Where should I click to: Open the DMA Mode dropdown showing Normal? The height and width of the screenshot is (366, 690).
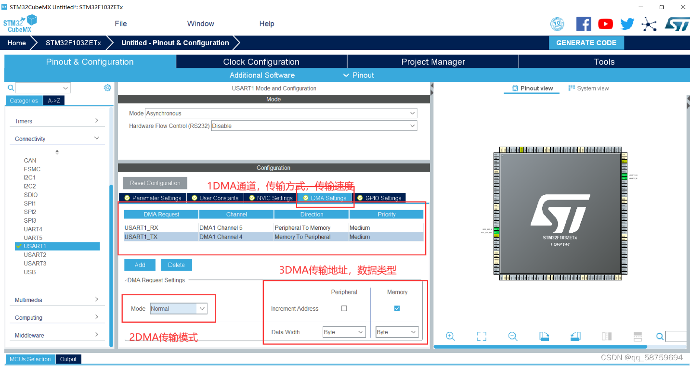pyautogui.click(x=202, y=308)
